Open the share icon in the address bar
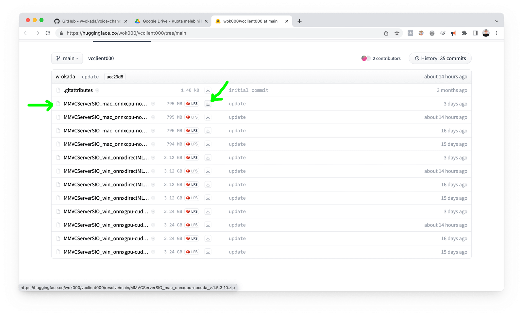The image size is (523, 316). 386,33
